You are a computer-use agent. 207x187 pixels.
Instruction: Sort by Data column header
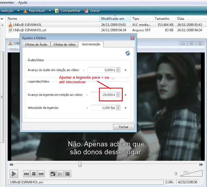(x=181, y=19)
